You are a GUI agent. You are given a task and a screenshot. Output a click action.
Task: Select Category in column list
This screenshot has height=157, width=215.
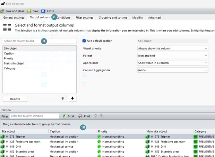click(x=39, y=68)
